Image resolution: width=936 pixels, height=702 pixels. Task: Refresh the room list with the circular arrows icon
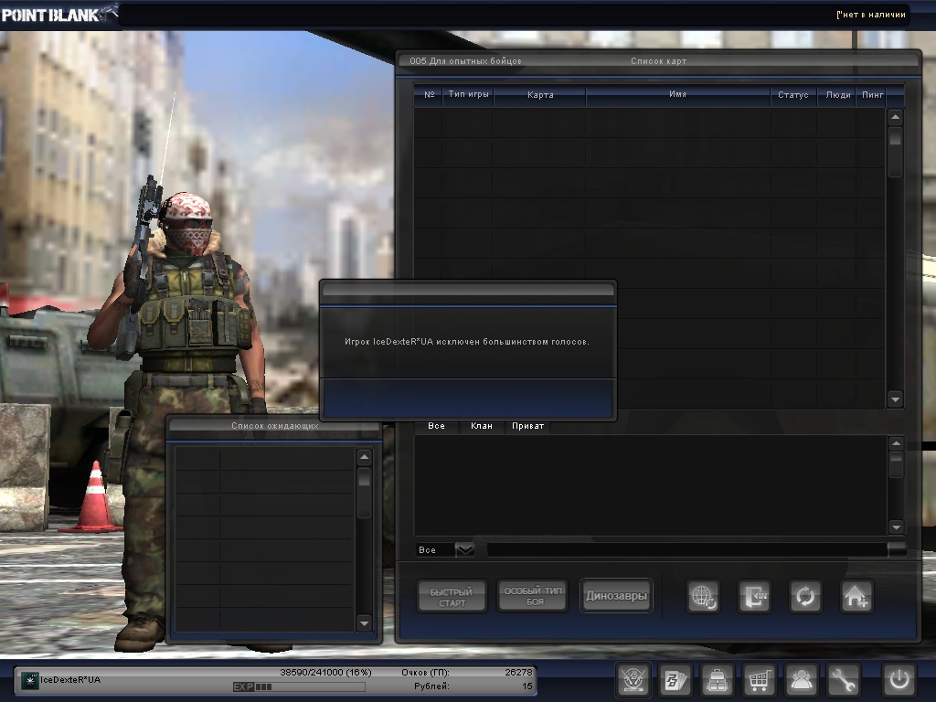[804, 596]
